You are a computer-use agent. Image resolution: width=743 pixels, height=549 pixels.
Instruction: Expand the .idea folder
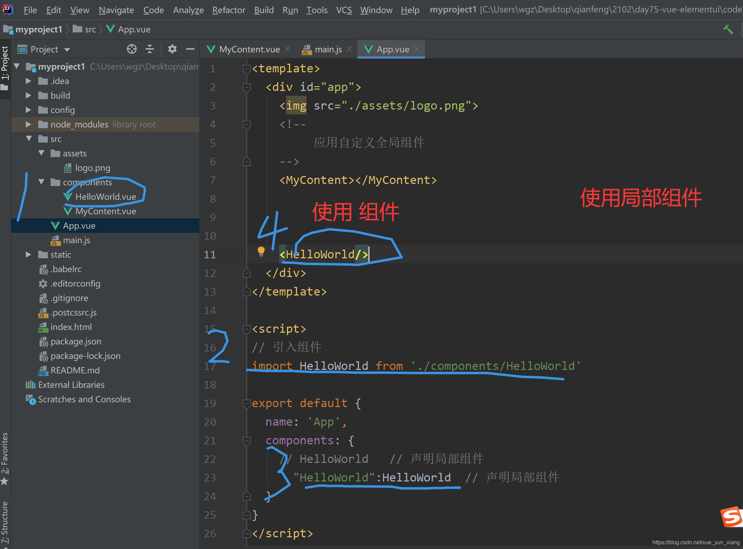tap(28, 81)
